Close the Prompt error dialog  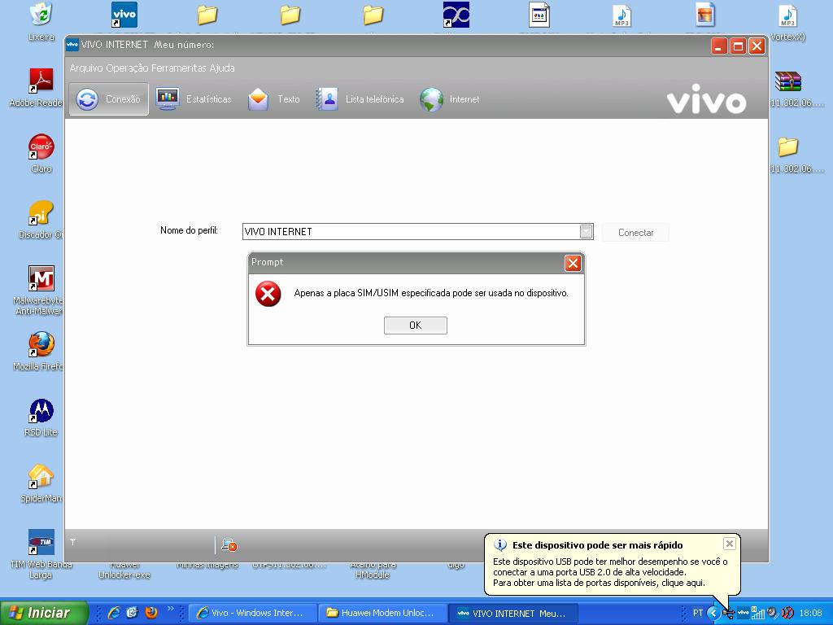coord(573,263)
